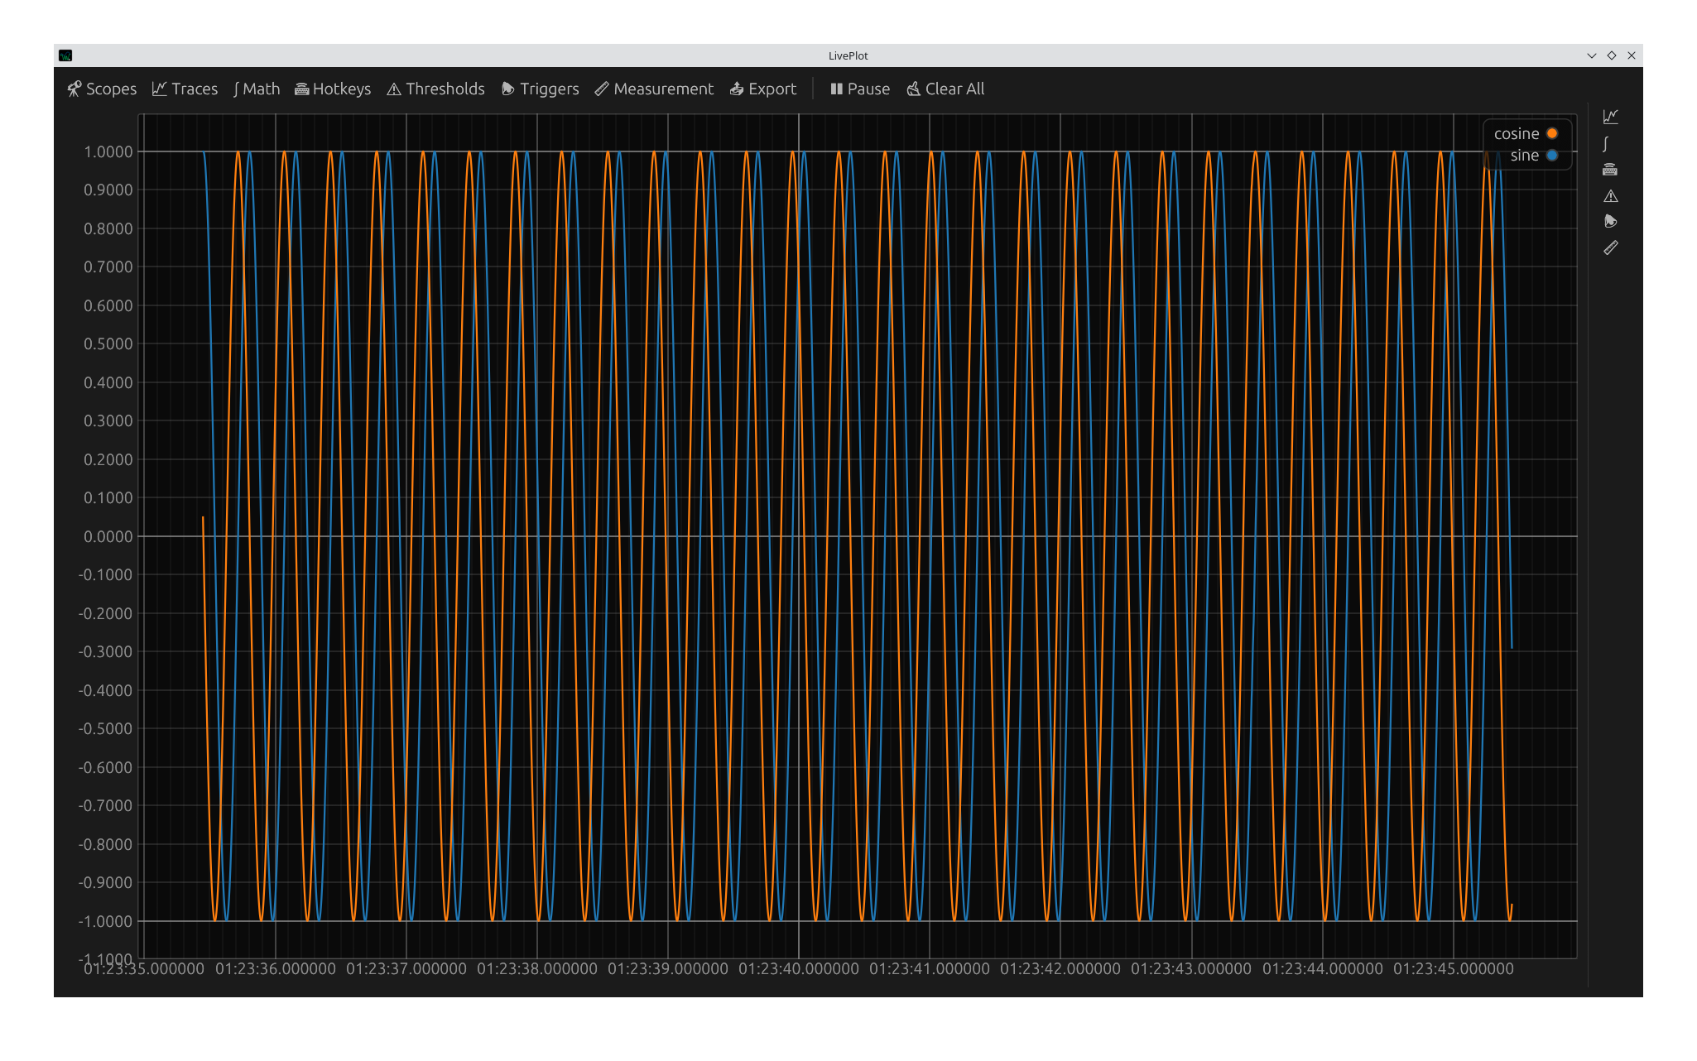Viewport: 1697px width, 1061px height.
Task: Click the time label 01:23:36.000000
Action: point(276,968)
